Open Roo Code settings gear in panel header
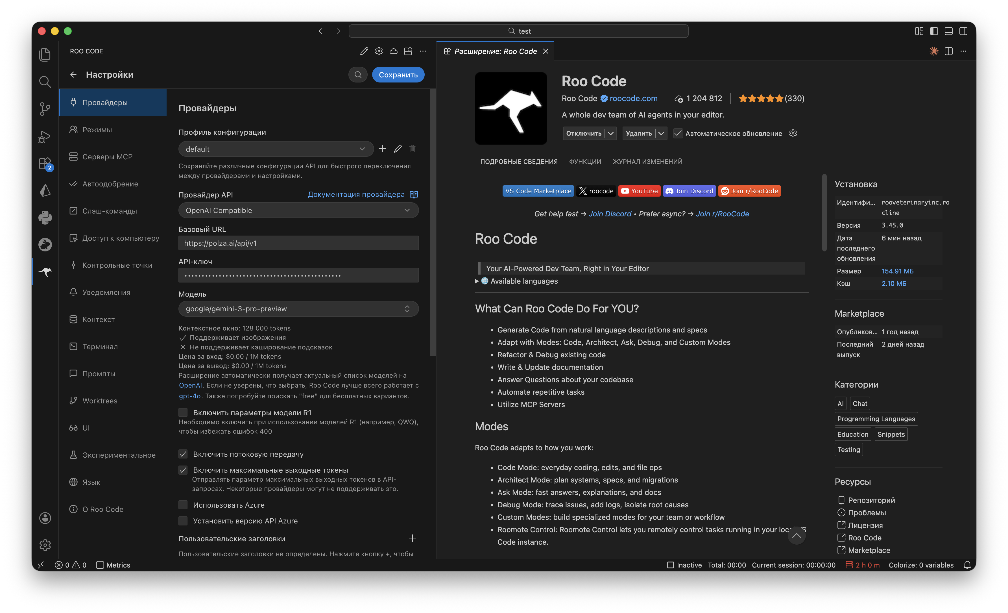The width and height of the screenshot is (1008, 613). point(379,51)
